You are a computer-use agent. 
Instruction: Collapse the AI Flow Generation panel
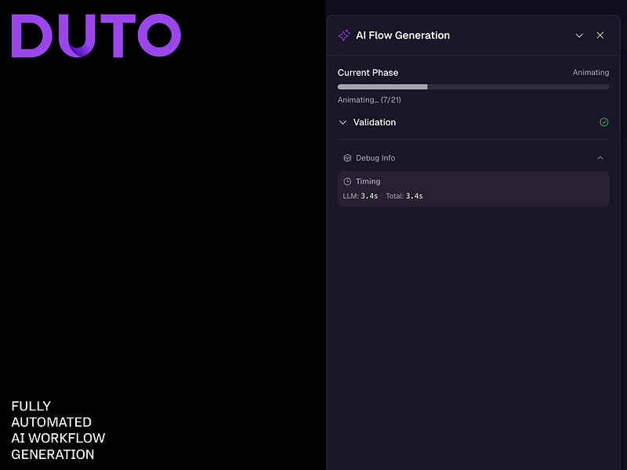pyautogui.click(x=579, y=35)
